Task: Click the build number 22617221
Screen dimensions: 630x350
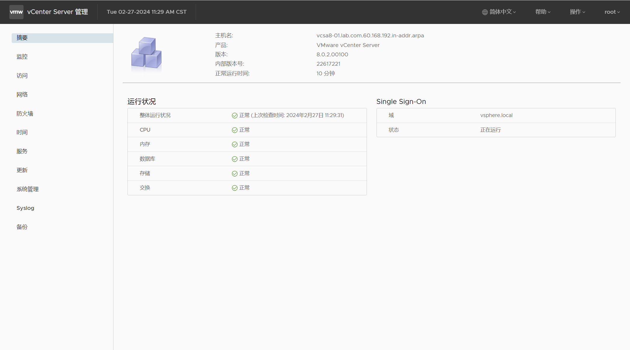Action: click(x=328, y=64)
